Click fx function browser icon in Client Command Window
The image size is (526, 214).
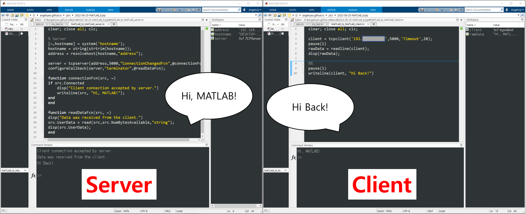pos(294,158)
